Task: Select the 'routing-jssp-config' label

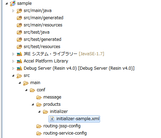Action: click(x=62, y=126)
